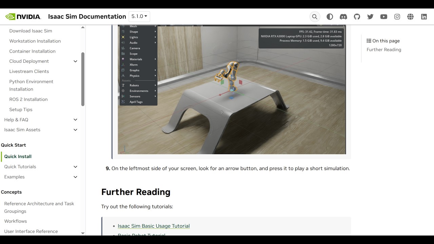Image resolution: width=434 pixels, height=244 pixels.
Task: Open the Twitter icon link
Action: (x=370, y=17)
